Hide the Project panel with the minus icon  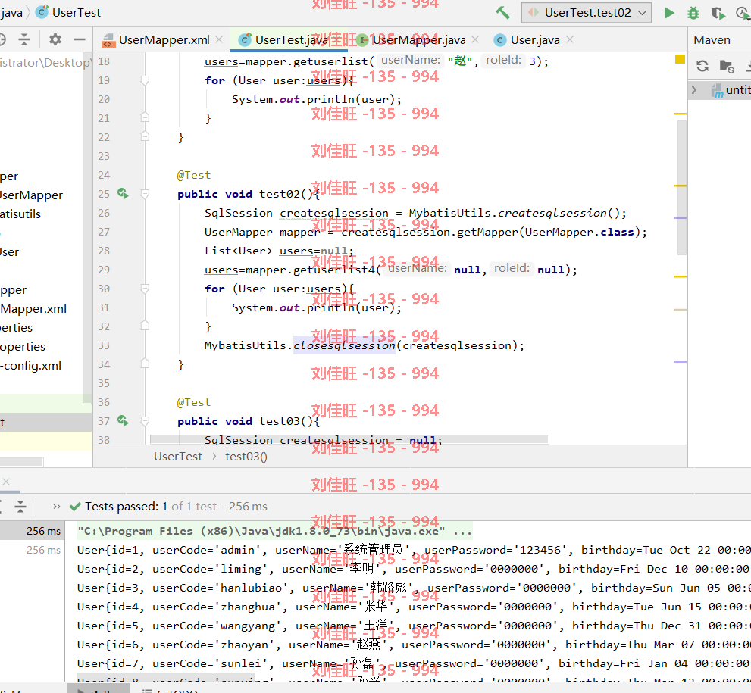80,39
